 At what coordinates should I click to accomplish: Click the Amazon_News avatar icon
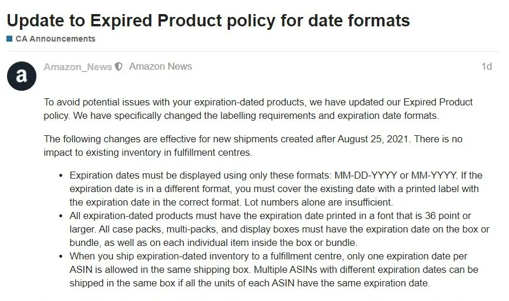coord(21,76)
